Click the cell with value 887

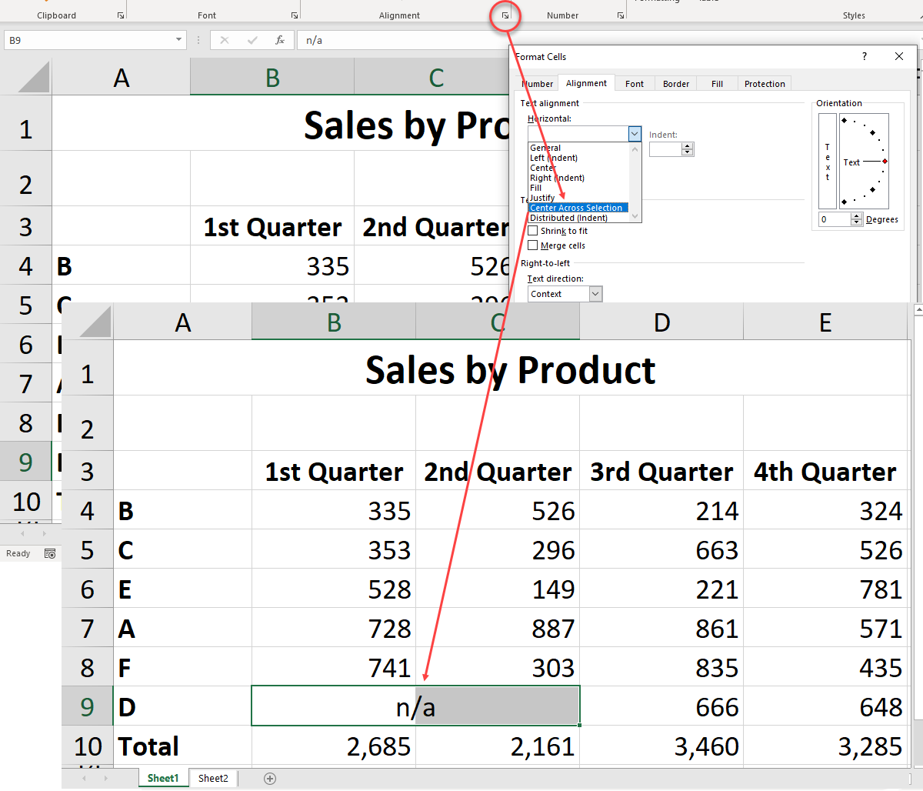(498, 628)
